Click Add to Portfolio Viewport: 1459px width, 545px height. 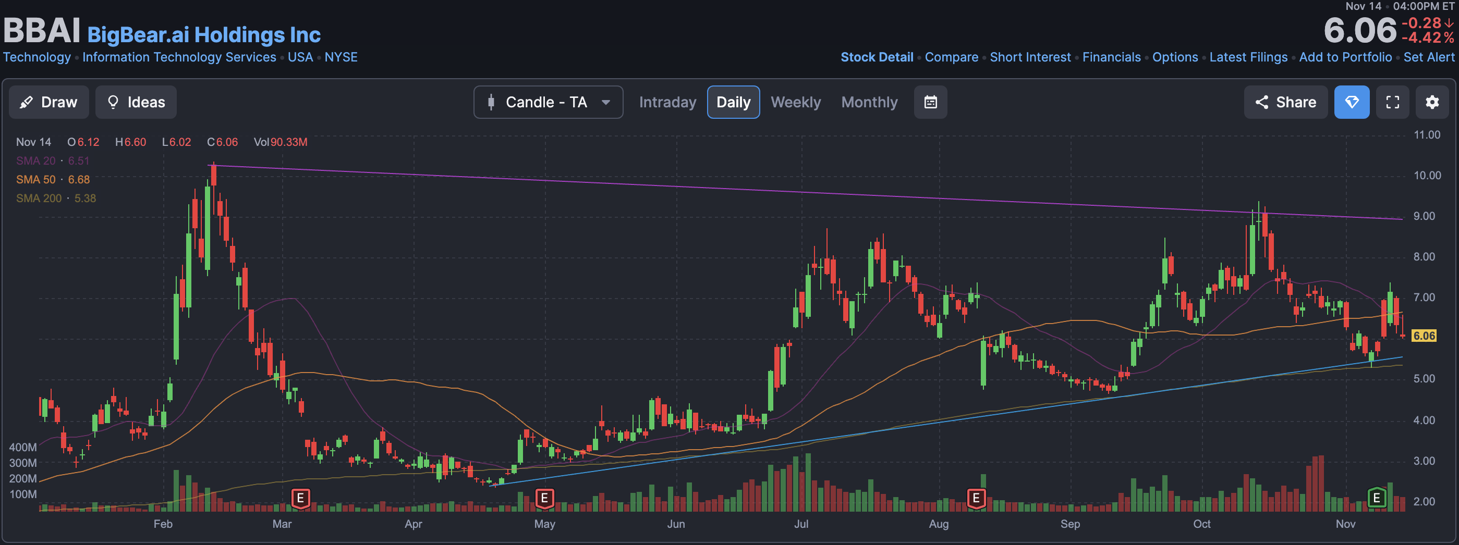(1345, 57)
